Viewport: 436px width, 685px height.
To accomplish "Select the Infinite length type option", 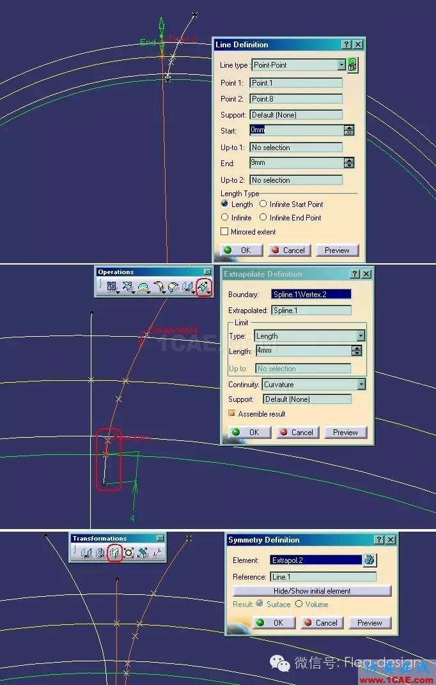I will (224, 217).
